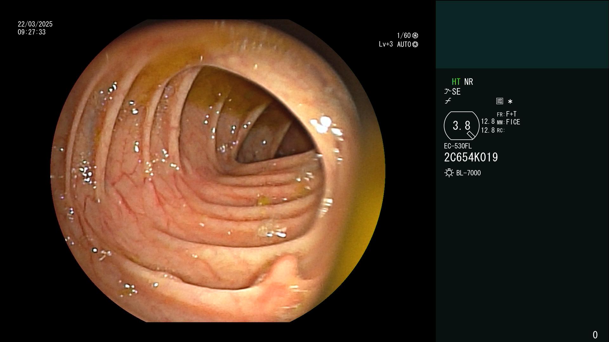Image resolution: width=609 pixels, height=342 pixels.
Task: Click the FICE mode value
Action: (x=513, y=122)
